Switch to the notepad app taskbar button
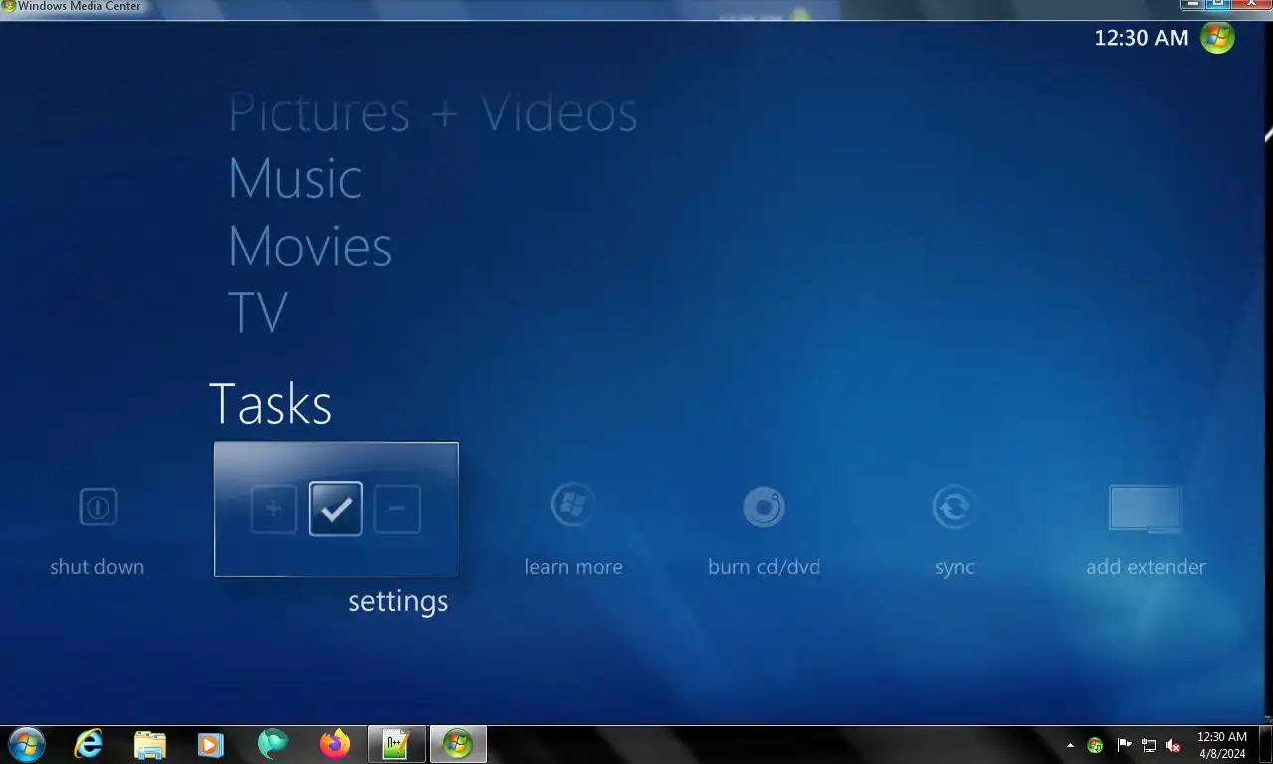 pos(397,744)
